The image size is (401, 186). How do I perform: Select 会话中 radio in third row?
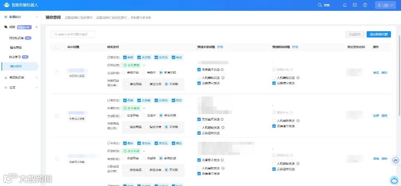point(144,159)
